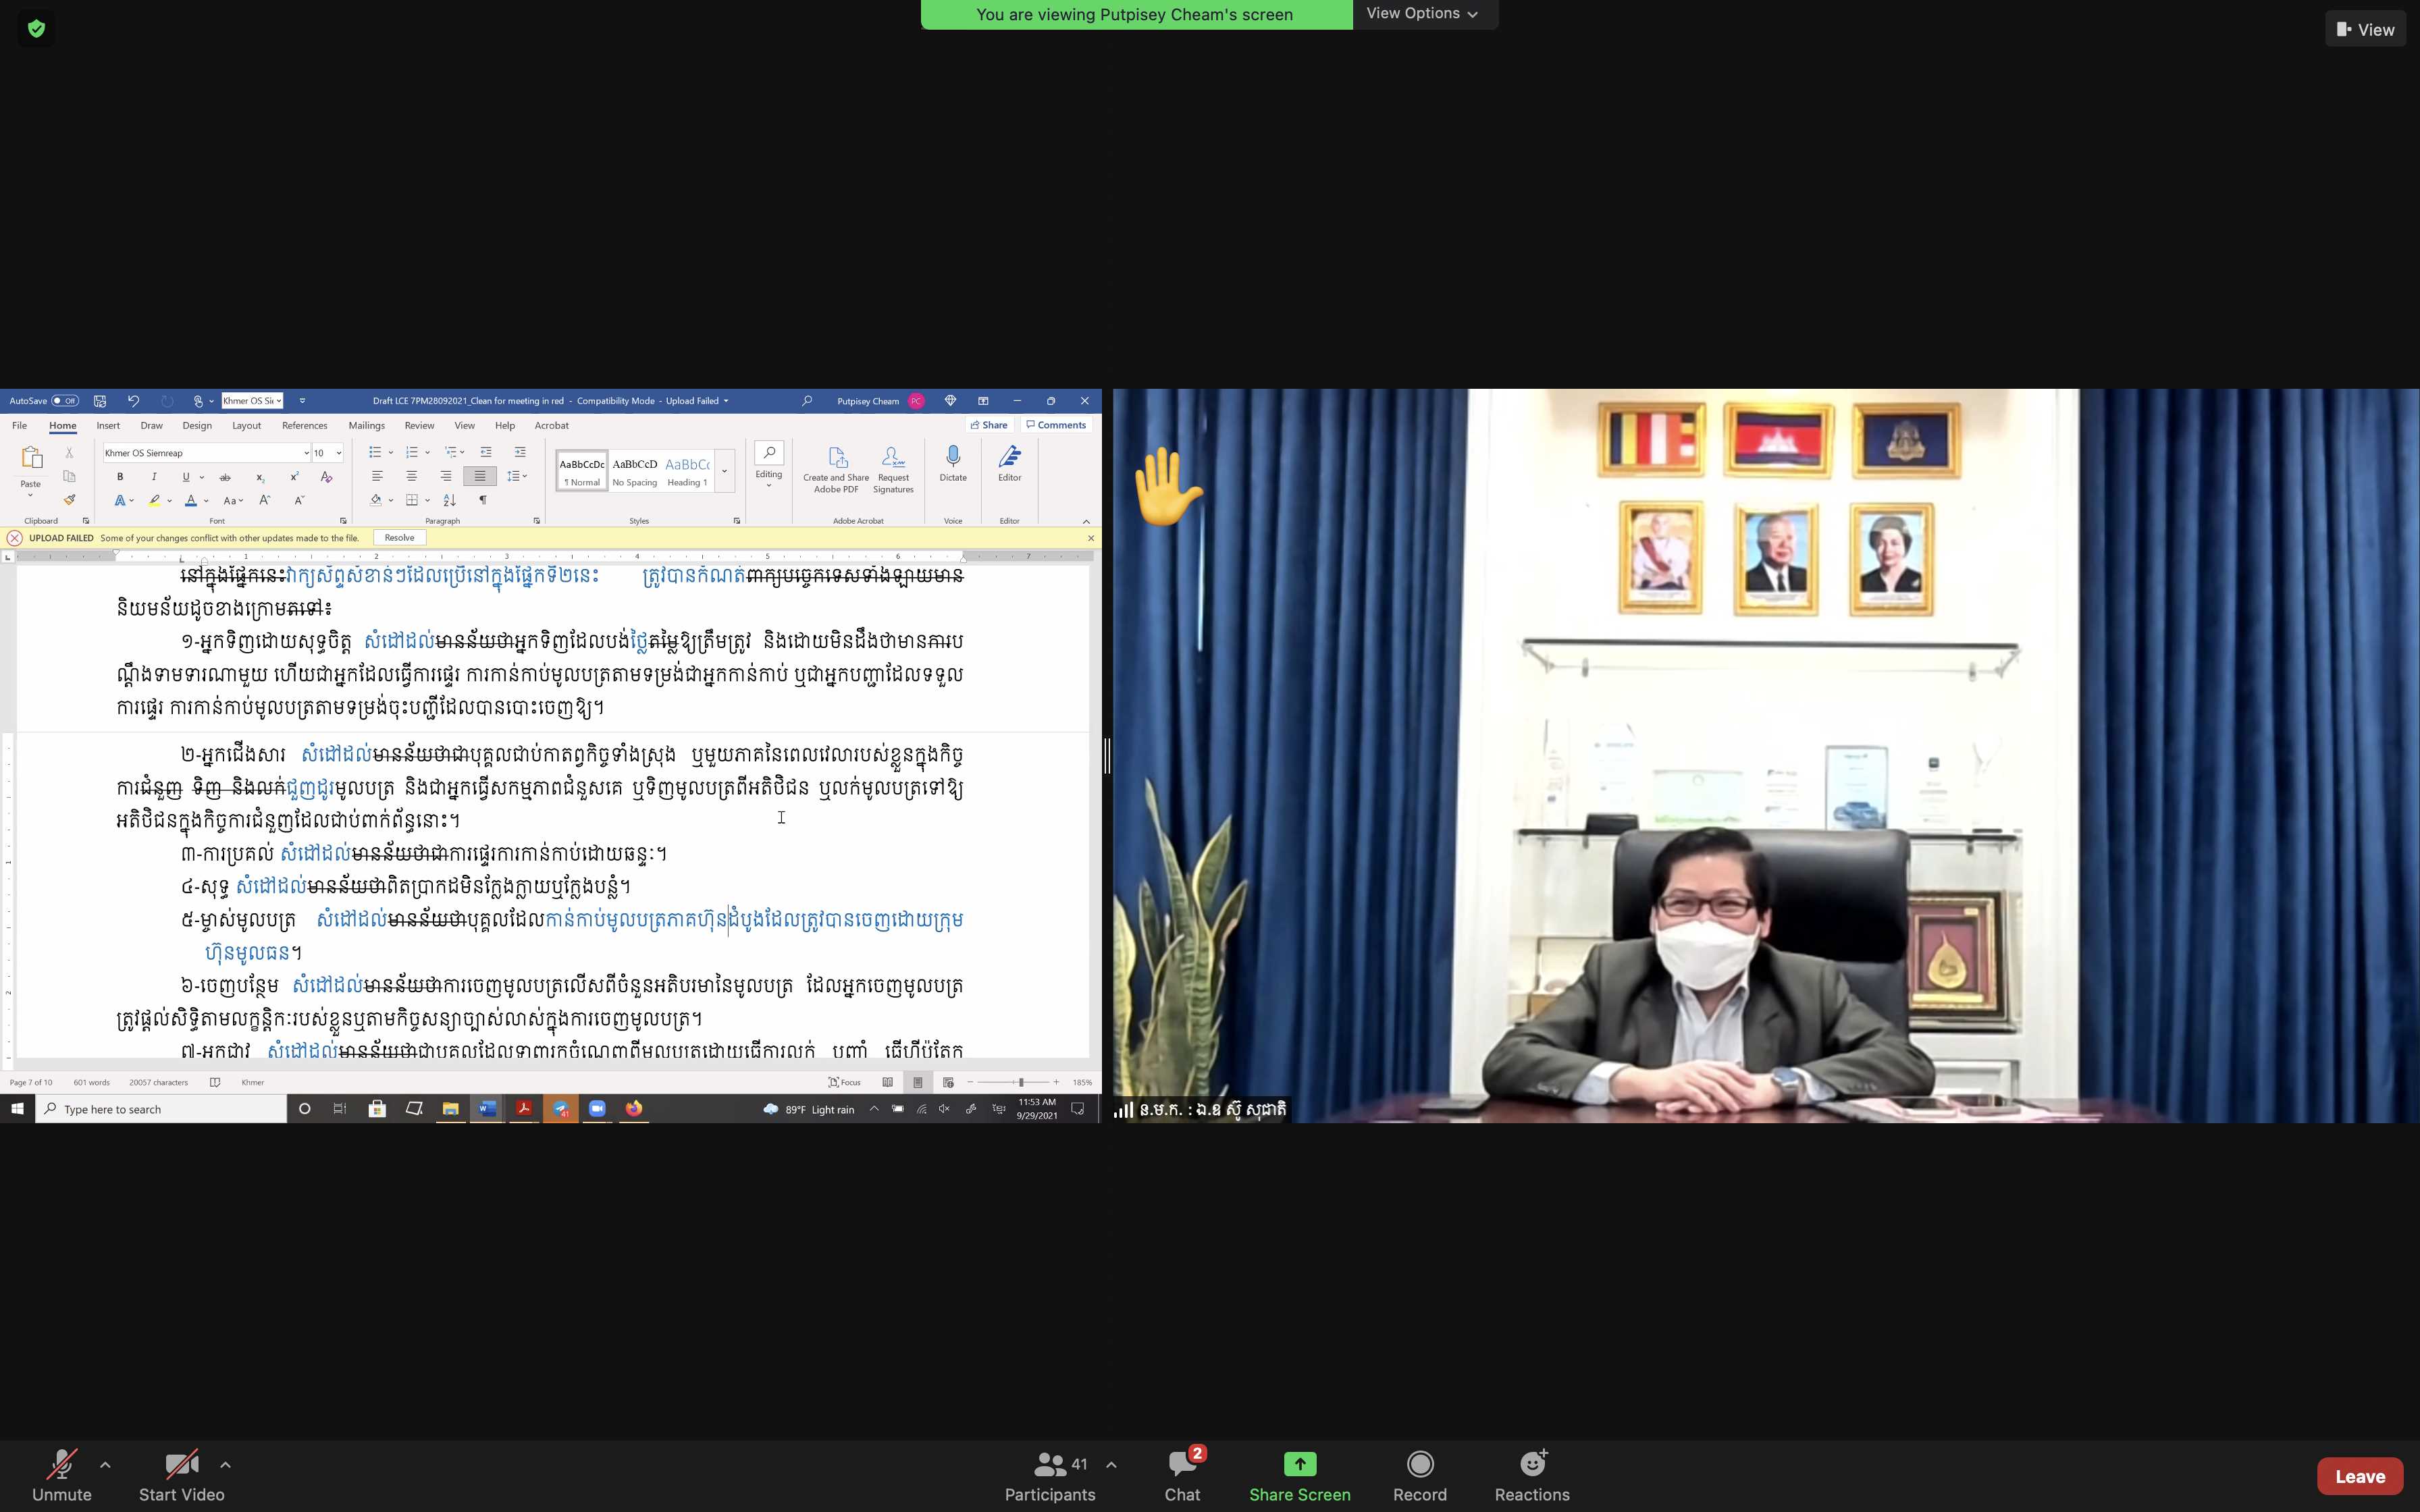The image size is (2420, 1512).
Task: Click Request Signatures button
Action: (x=893, y=469)
